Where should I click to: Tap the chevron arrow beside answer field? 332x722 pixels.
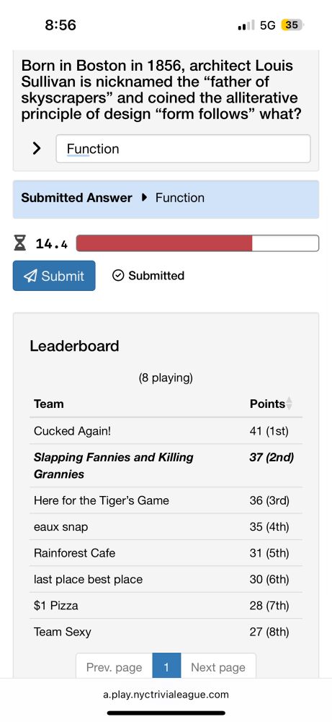click(x=36, y=148)
